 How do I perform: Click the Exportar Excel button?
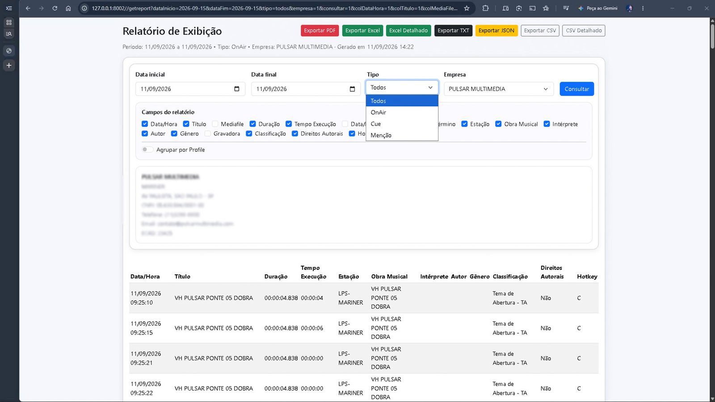(362, 30)
